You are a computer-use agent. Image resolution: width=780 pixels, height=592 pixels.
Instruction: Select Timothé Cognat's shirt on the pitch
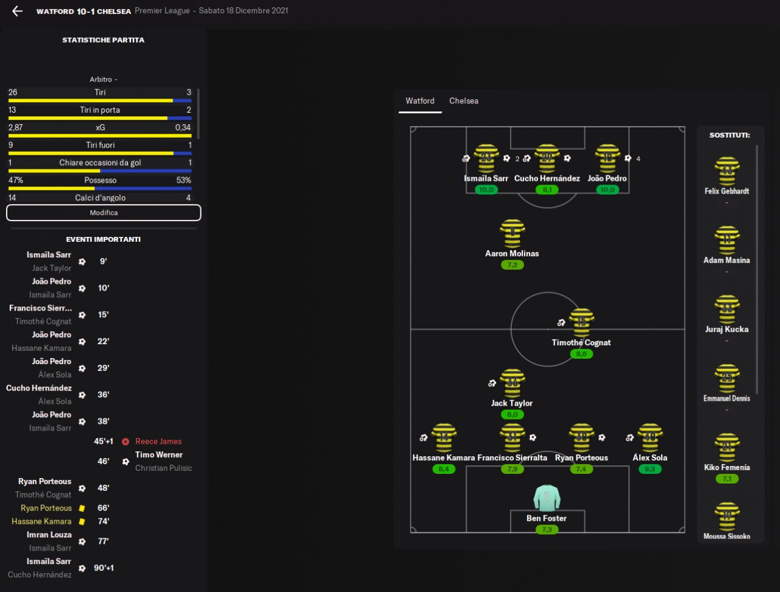pyautogui.click(x=581, y=323)
